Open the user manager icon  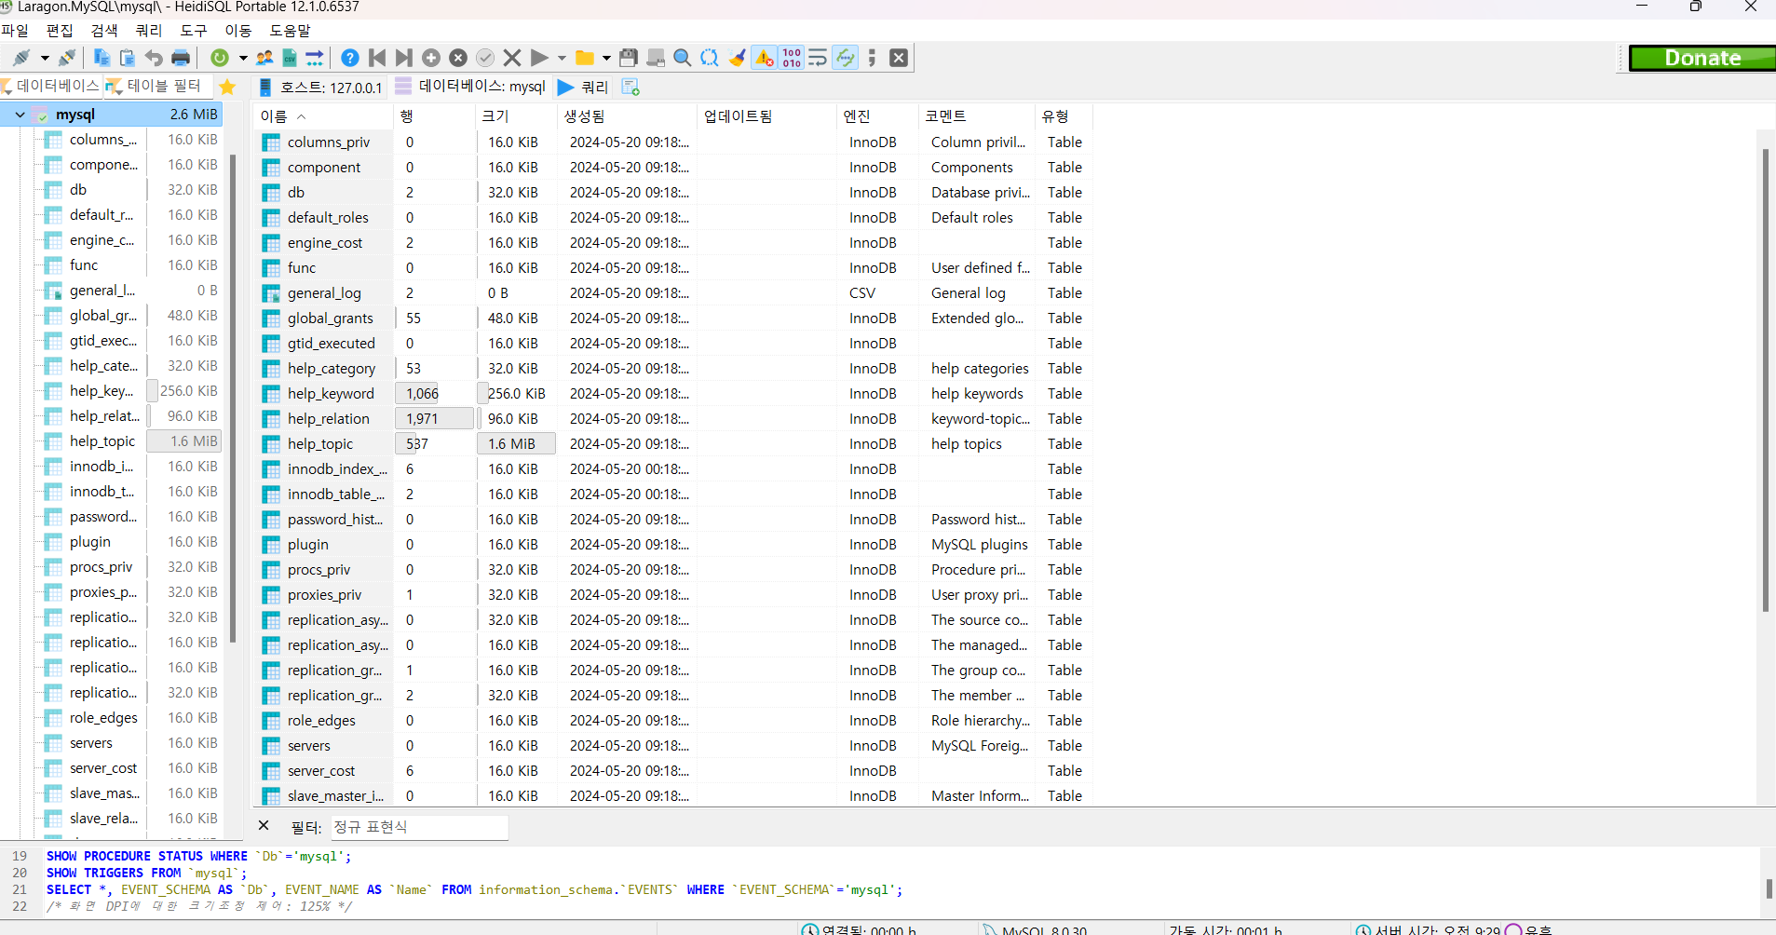[x=264, y=58]
